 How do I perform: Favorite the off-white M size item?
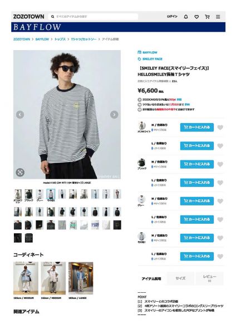220,127
